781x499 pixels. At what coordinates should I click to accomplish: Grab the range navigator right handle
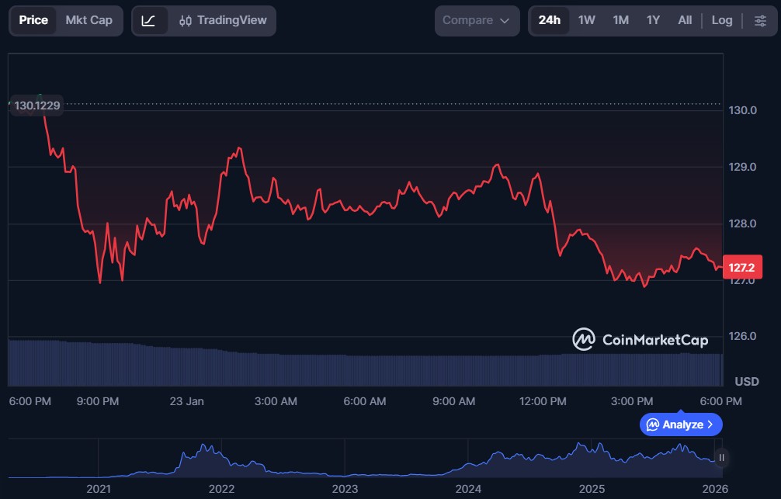pyautogui.click(x=722, y=458)
